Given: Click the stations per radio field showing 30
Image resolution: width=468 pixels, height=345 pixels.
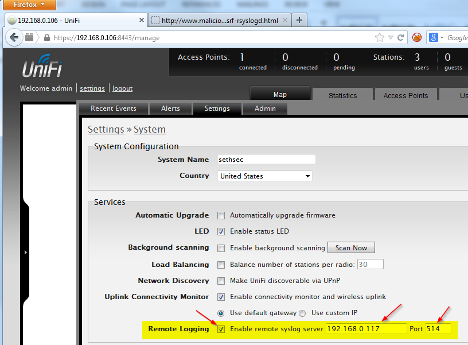Looking at the screenshot, I should [370, 265].
